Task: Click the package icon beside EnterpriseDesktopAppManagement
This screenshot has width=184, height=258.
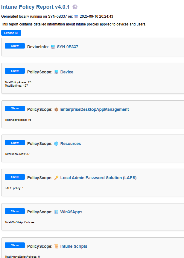Action: coord(56,110)
